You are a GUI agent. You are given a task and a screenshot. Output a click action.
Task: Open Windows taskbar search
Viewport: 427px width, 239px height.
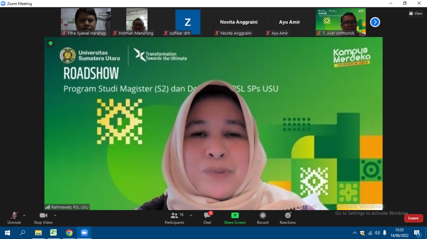[x=23, y=233]
